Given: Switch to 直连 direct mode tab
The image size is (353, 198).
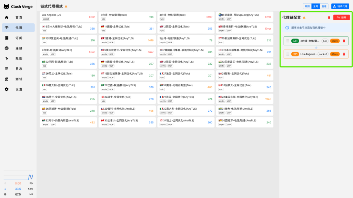Looking at the screenshot, I should coord(324,6).
